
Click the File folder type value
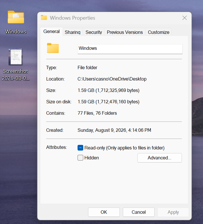click(x=88, y=67)
